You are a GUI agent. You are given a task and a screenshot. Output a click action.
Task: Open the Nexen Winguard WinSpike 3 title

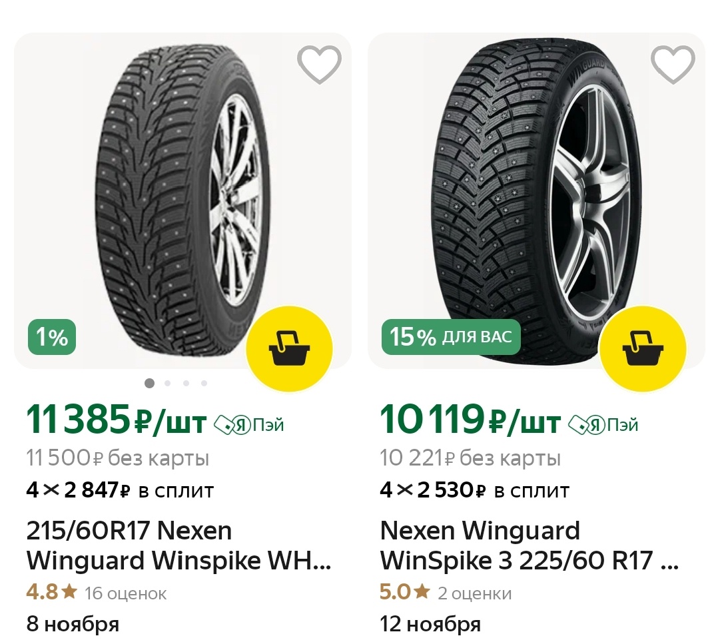pos(530,545)
